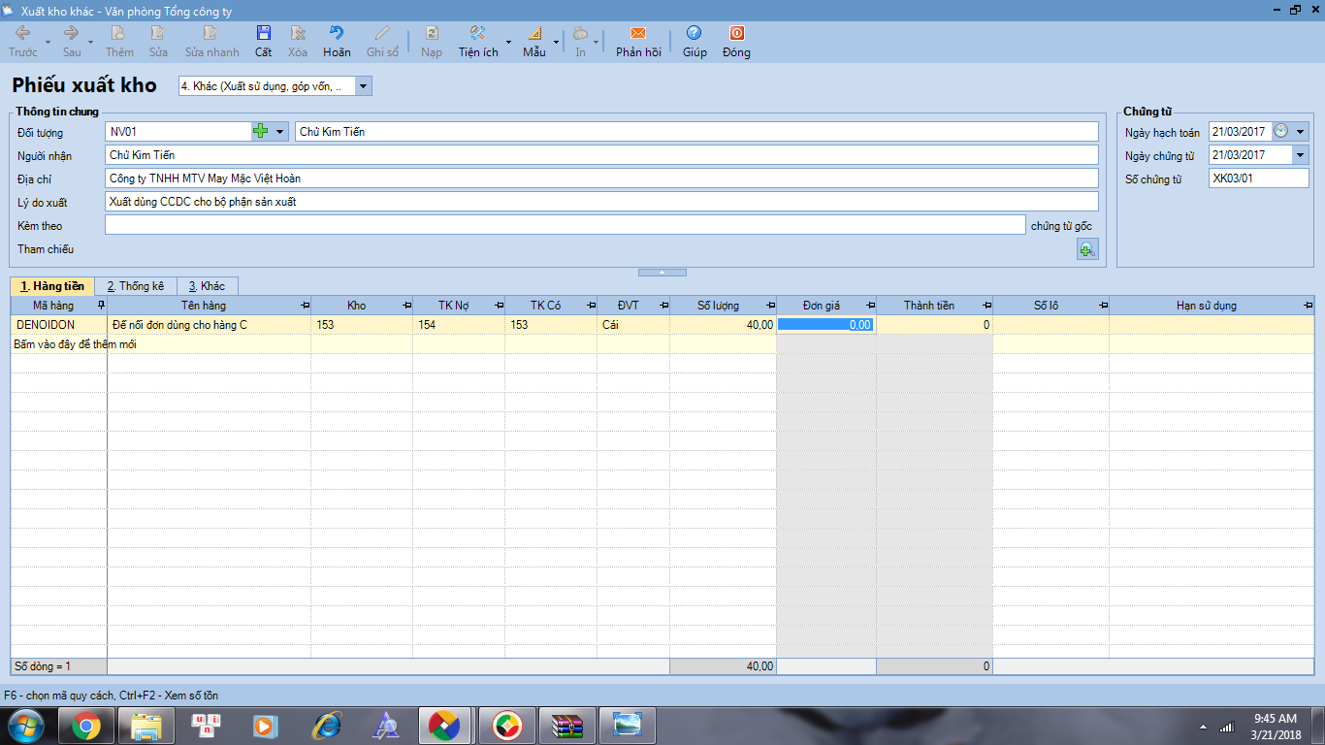Screen dimensions: 1325x745
Task: Open the voucher type dropdown '4. Khác'
Action: click(x=363, y=86)
